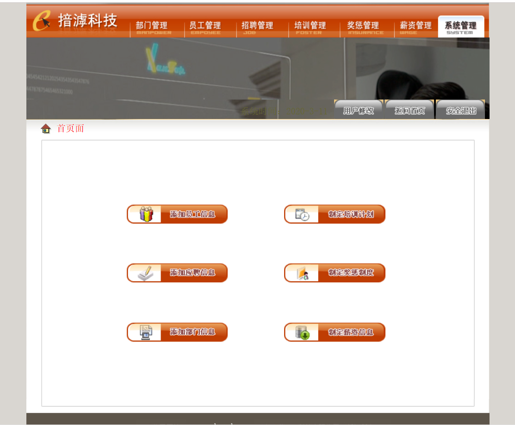
Task: Open the 招聘管理 menu tab
Action: [x=257, y=28]
